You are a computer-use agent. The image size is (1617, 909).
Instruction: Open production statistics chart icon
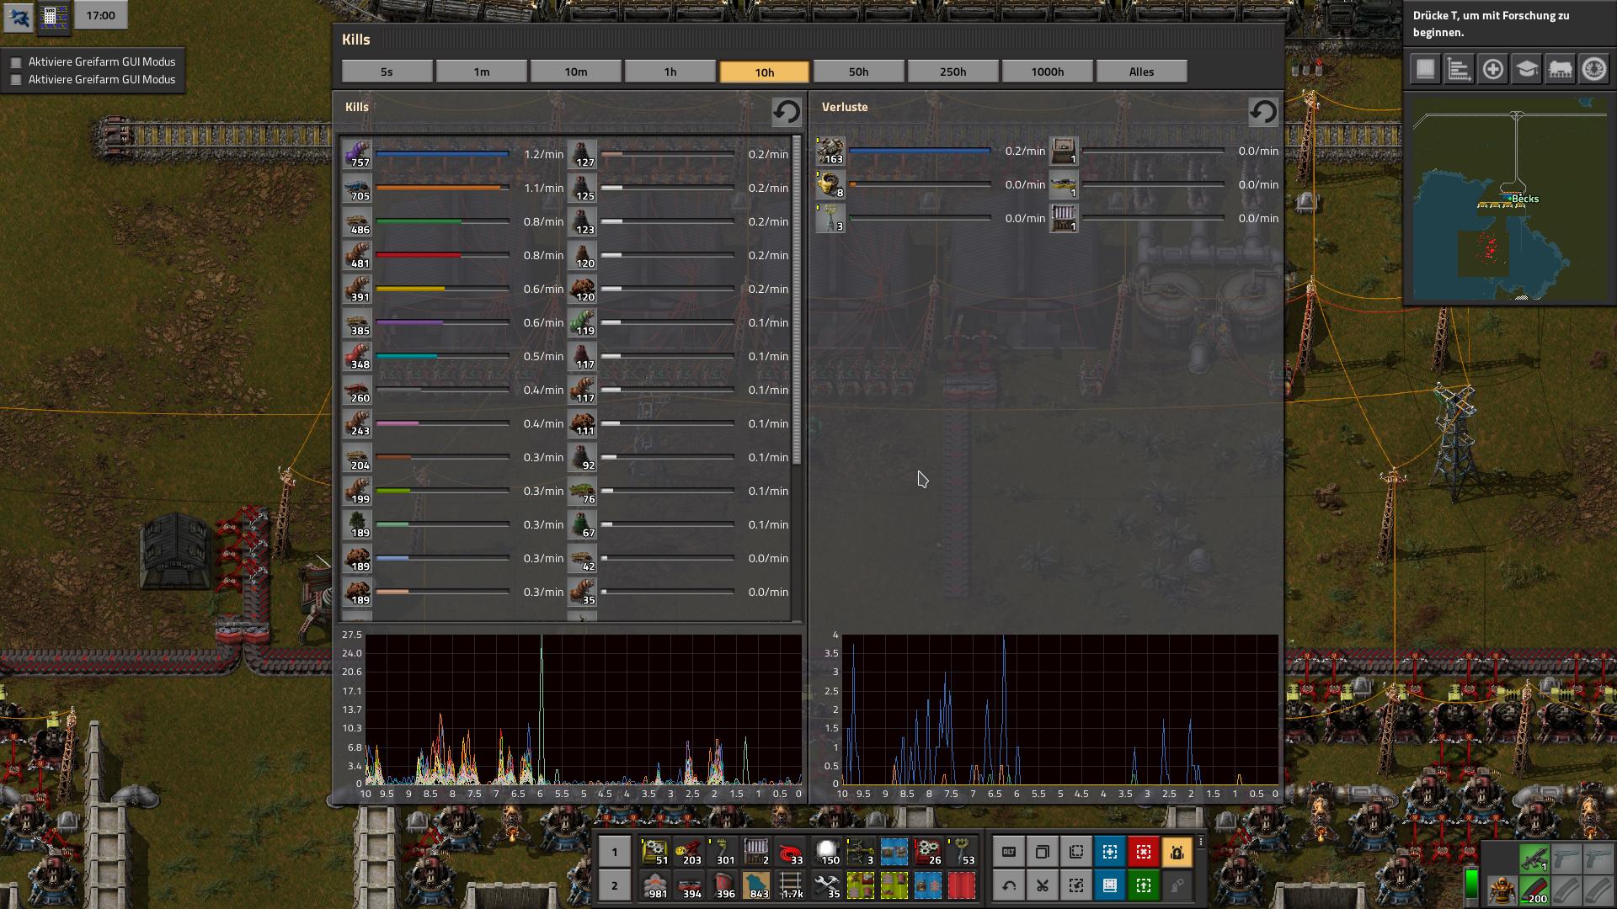tap(1459, 69)
